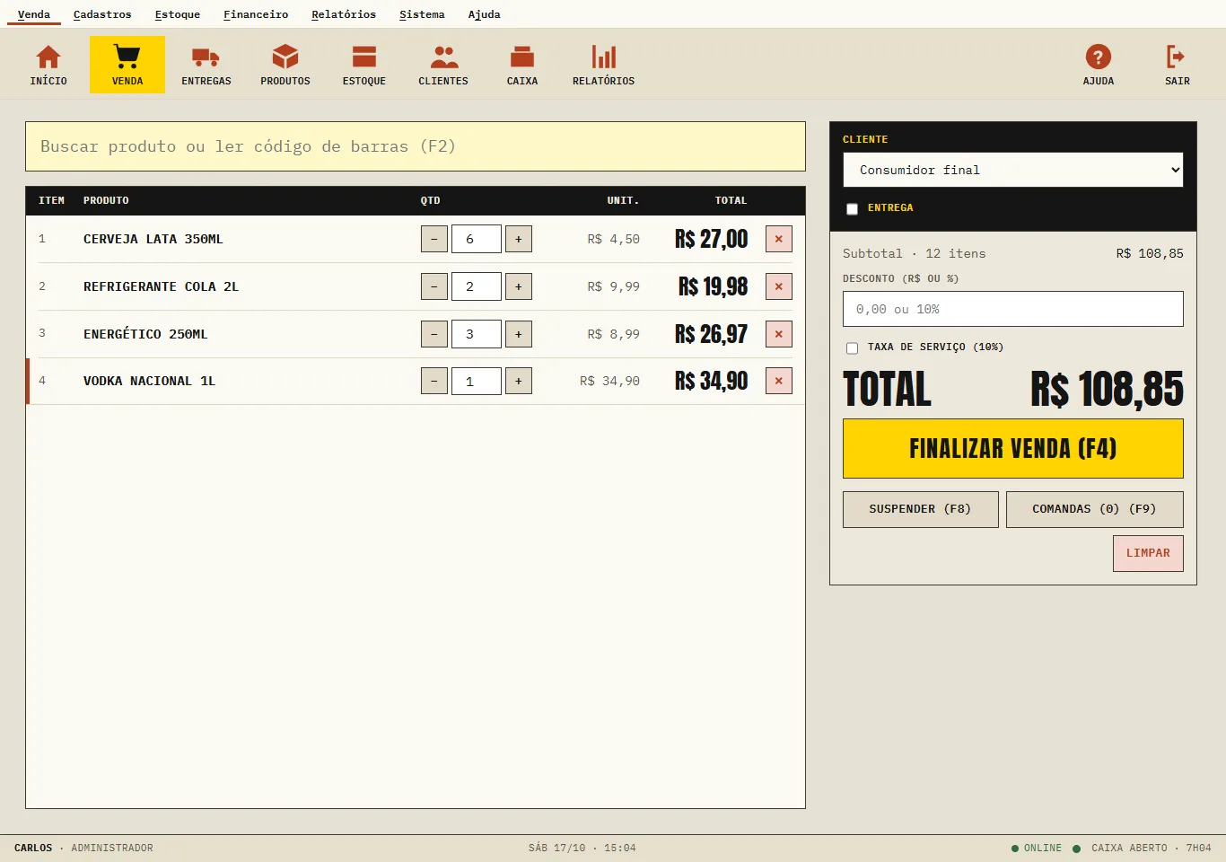Decrease Vodka Nacional 1L quantity
Viewport: 1226px width, 862px height.
(434, 381)
